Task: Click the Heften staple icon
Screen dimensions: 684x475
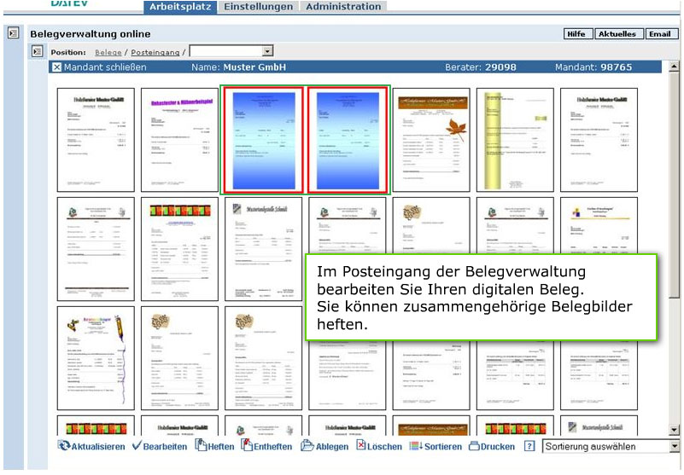Action: (201, 445)
